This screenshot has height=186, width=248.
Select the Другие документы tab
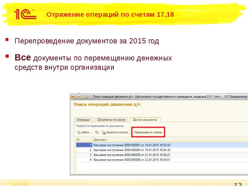tap(145, 120)
